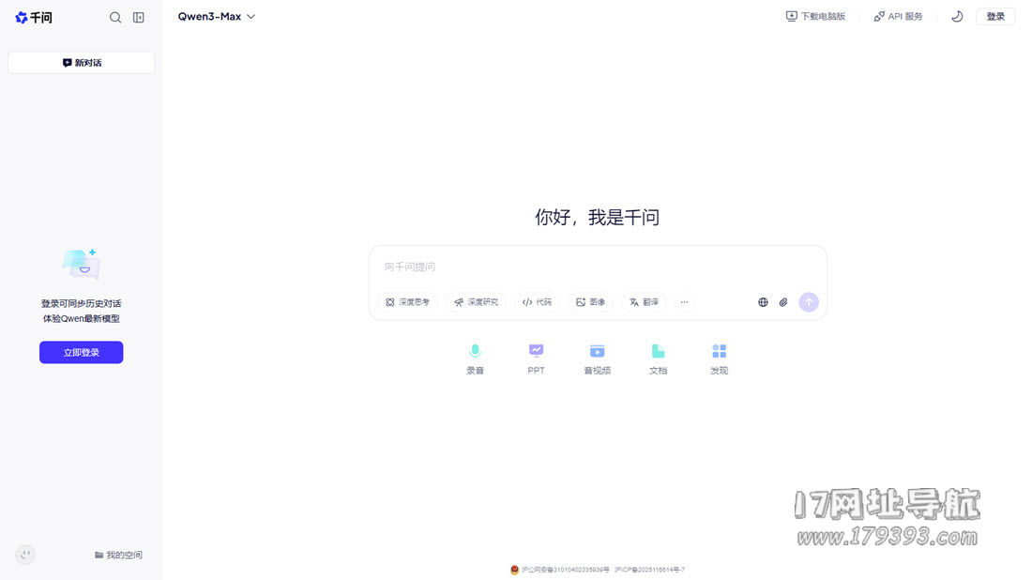Open 下载电脑版 desktop download link

click(815, 16)
